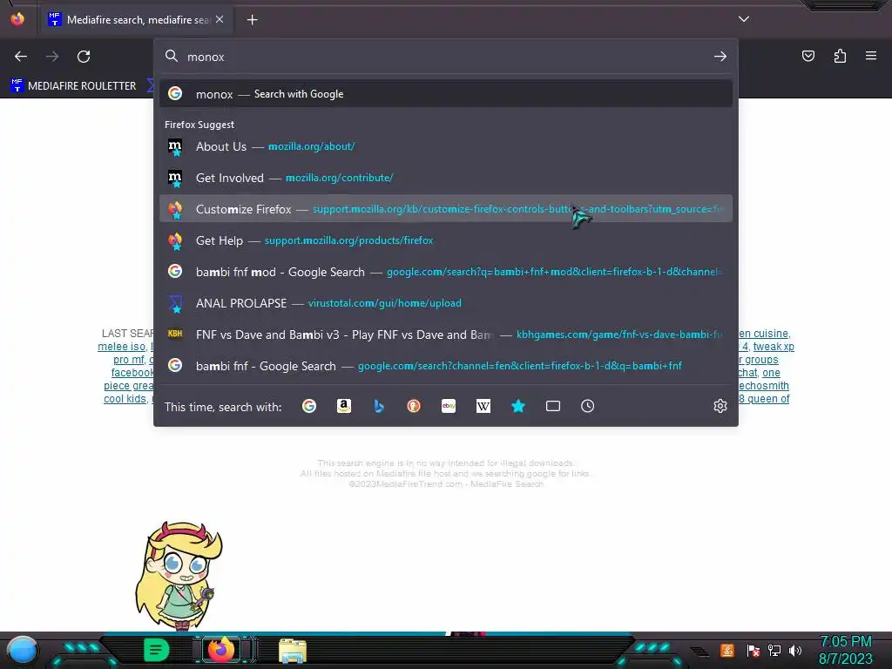Viewport: 892px width, 669px height.
Task: Click the Star Butterfly cartoon image
Action: 179,575
